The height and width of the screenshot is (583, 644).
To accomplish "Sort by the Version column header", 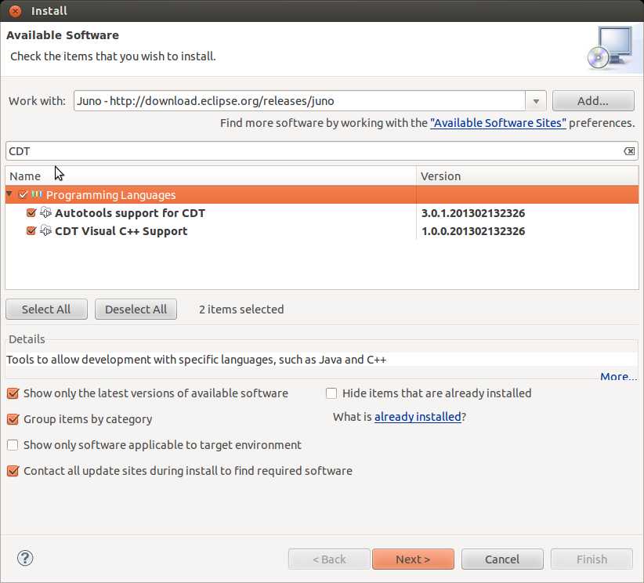I will click(x=527, y=176).
